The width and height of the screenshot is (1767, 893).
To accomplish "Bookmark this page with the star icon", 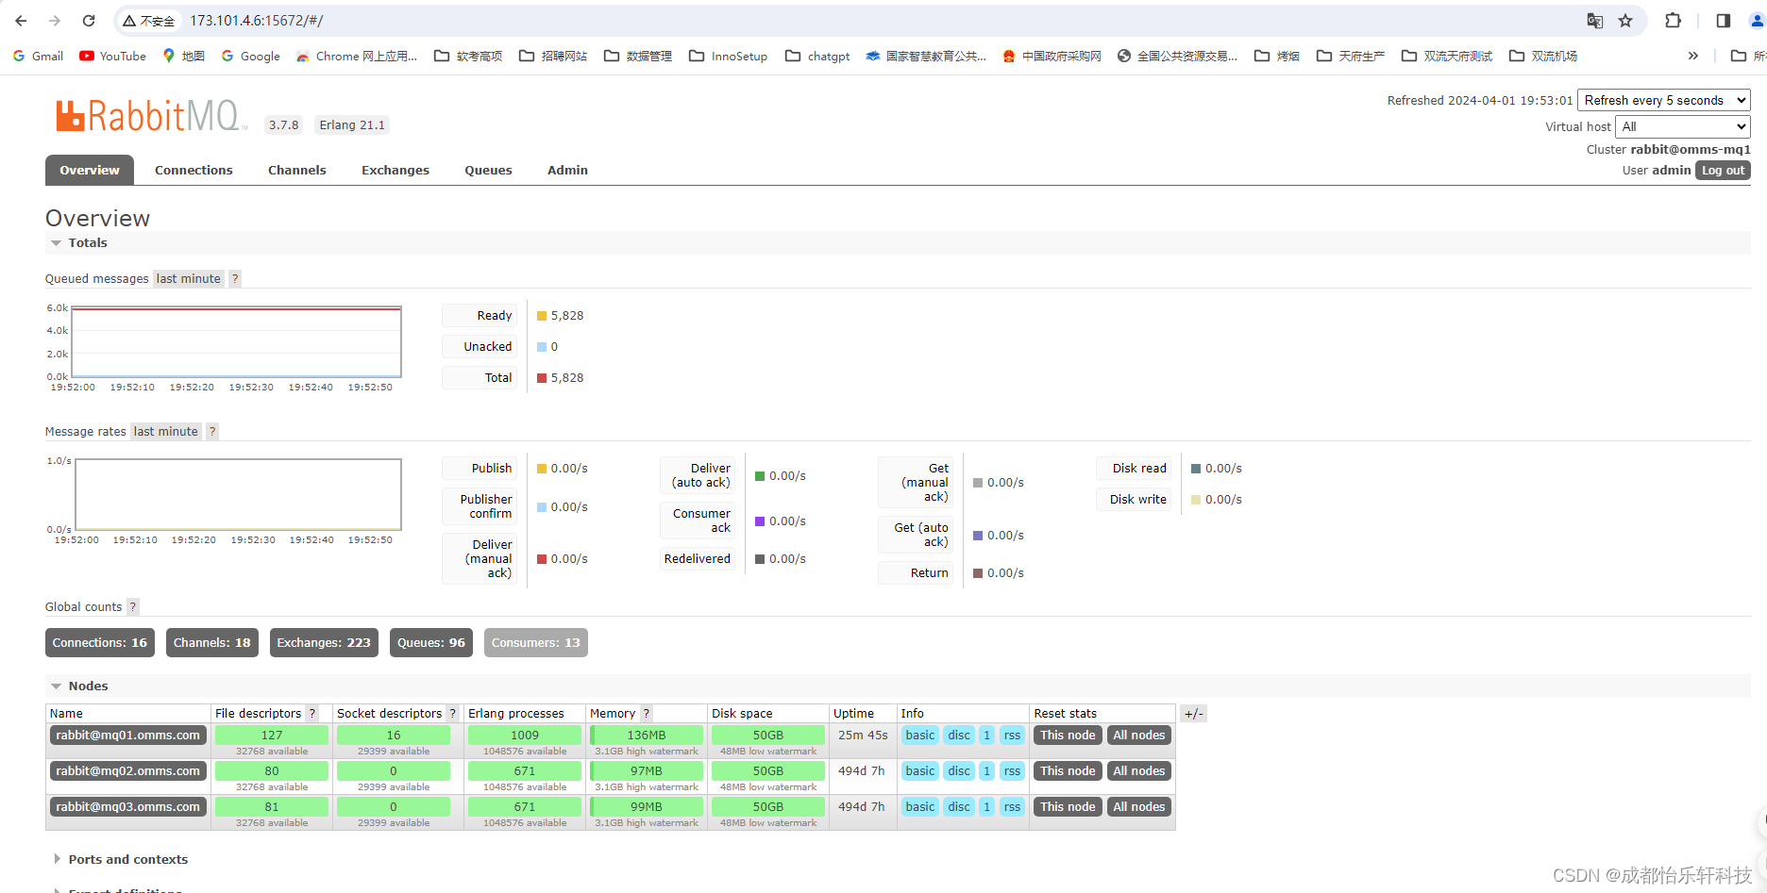I will coord(1625,21).
